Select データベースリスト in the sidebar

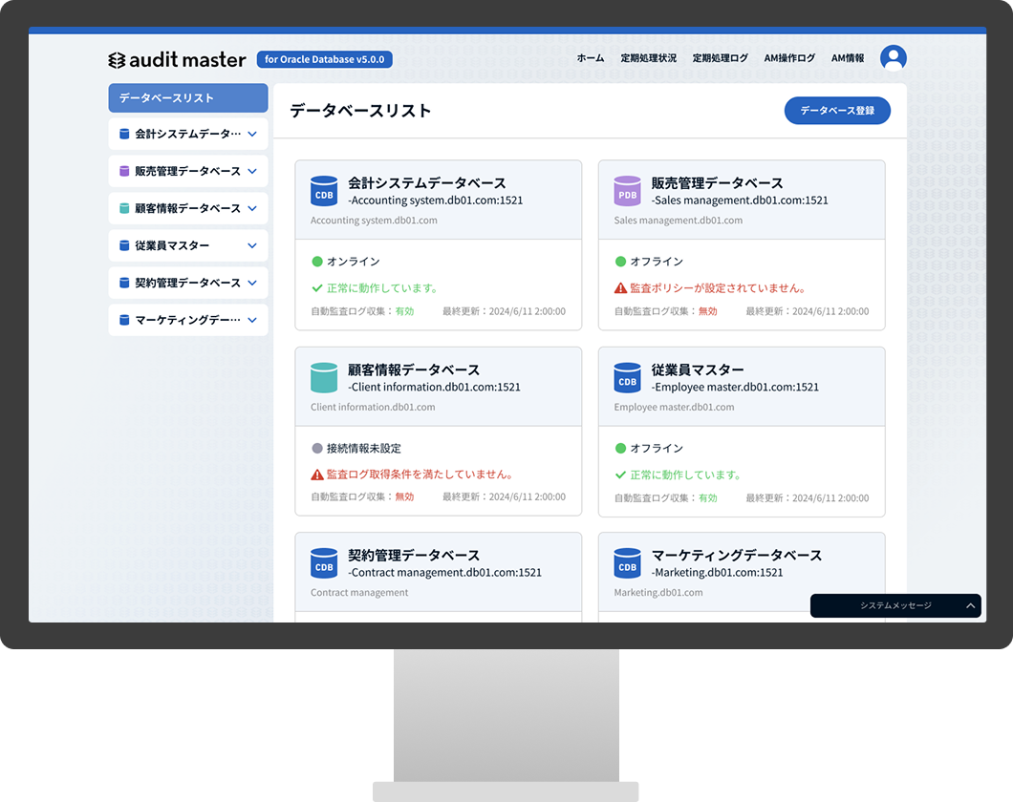coord(187,98)
